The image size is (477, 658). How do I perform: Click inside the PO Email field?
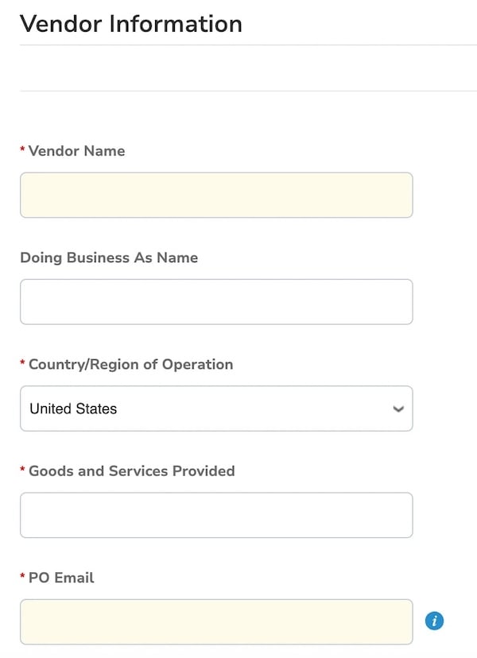click(x=216, y=621)
